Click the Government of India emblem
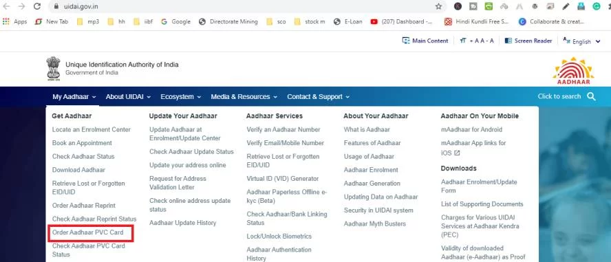The height and width of the screenshot is (262, 611). click(54, 69)
